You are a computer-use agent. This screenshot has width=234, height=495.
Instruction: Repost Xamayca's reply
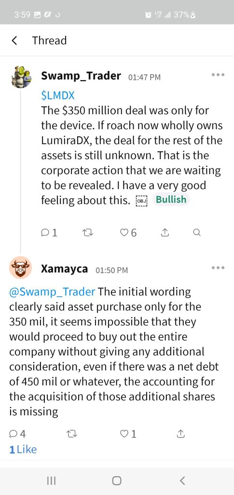click(72, 435)
